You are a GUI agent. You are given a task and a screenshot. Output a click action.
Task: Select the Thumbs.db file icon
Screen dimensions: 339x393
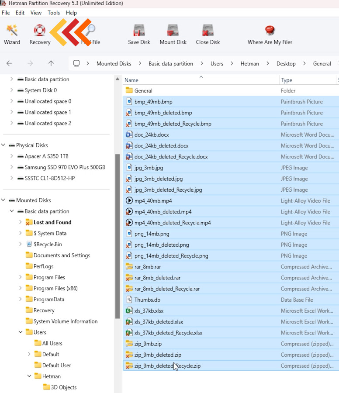129,300
